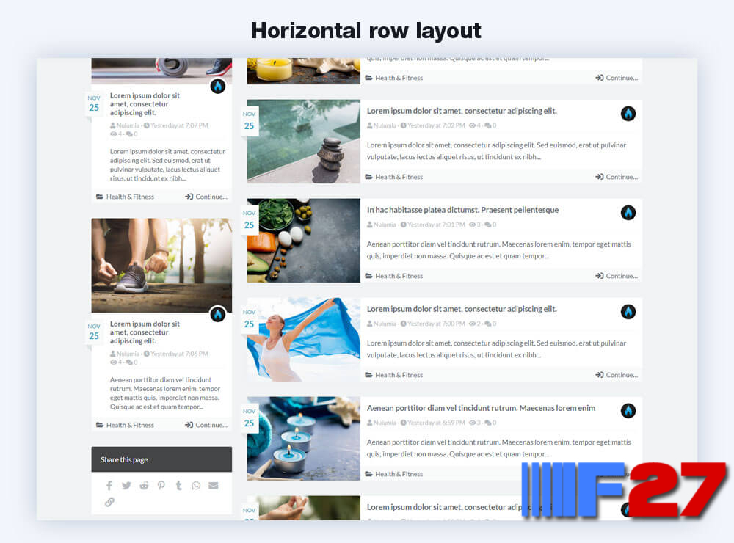Open the 7:02 PM Lorem ipsum article title
734x543 pixels.
pos(462,111)
